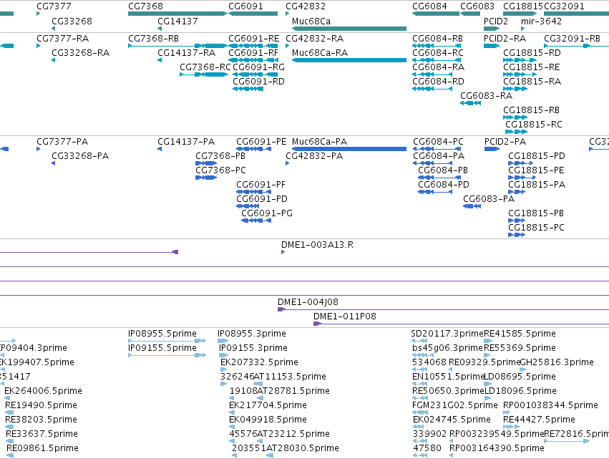The image size is (609, 459).
Task: Click the CG18815 gene label
Action: point(523,6)
